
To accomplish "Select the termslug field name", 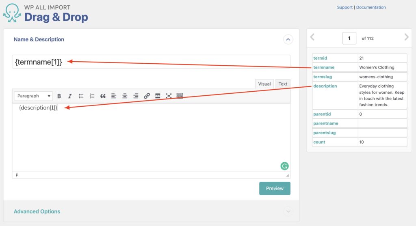I will (x=323, y=77).
